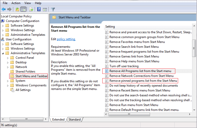Click the tree pane horizontal scrollbar thumb

point(27,119)
